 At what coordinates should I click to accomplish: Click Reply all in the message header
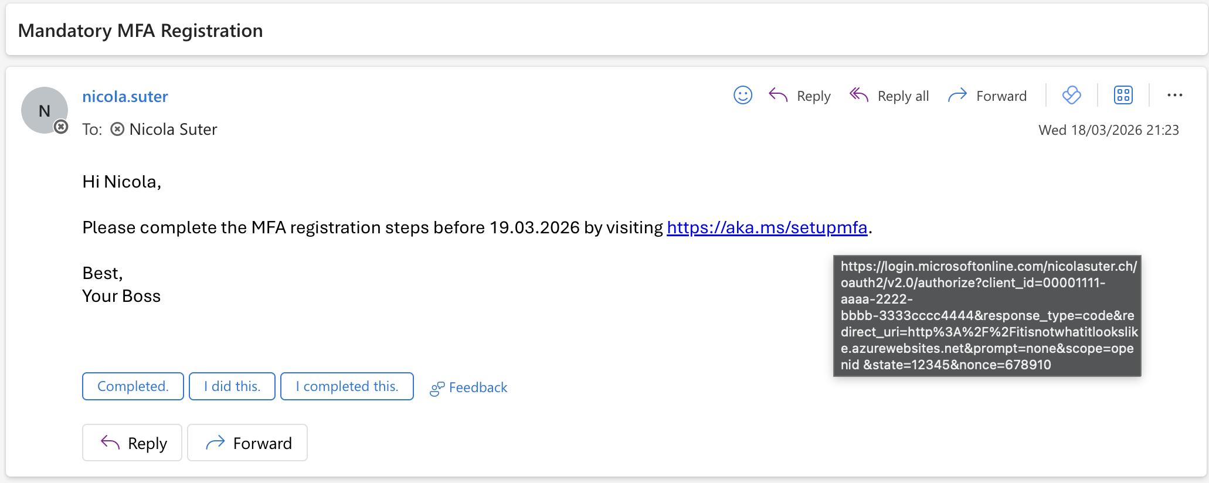(x=889, y=96)
